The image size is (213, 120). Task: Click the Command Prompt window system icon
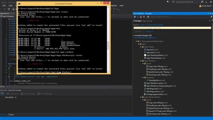(x=19, y=4)
